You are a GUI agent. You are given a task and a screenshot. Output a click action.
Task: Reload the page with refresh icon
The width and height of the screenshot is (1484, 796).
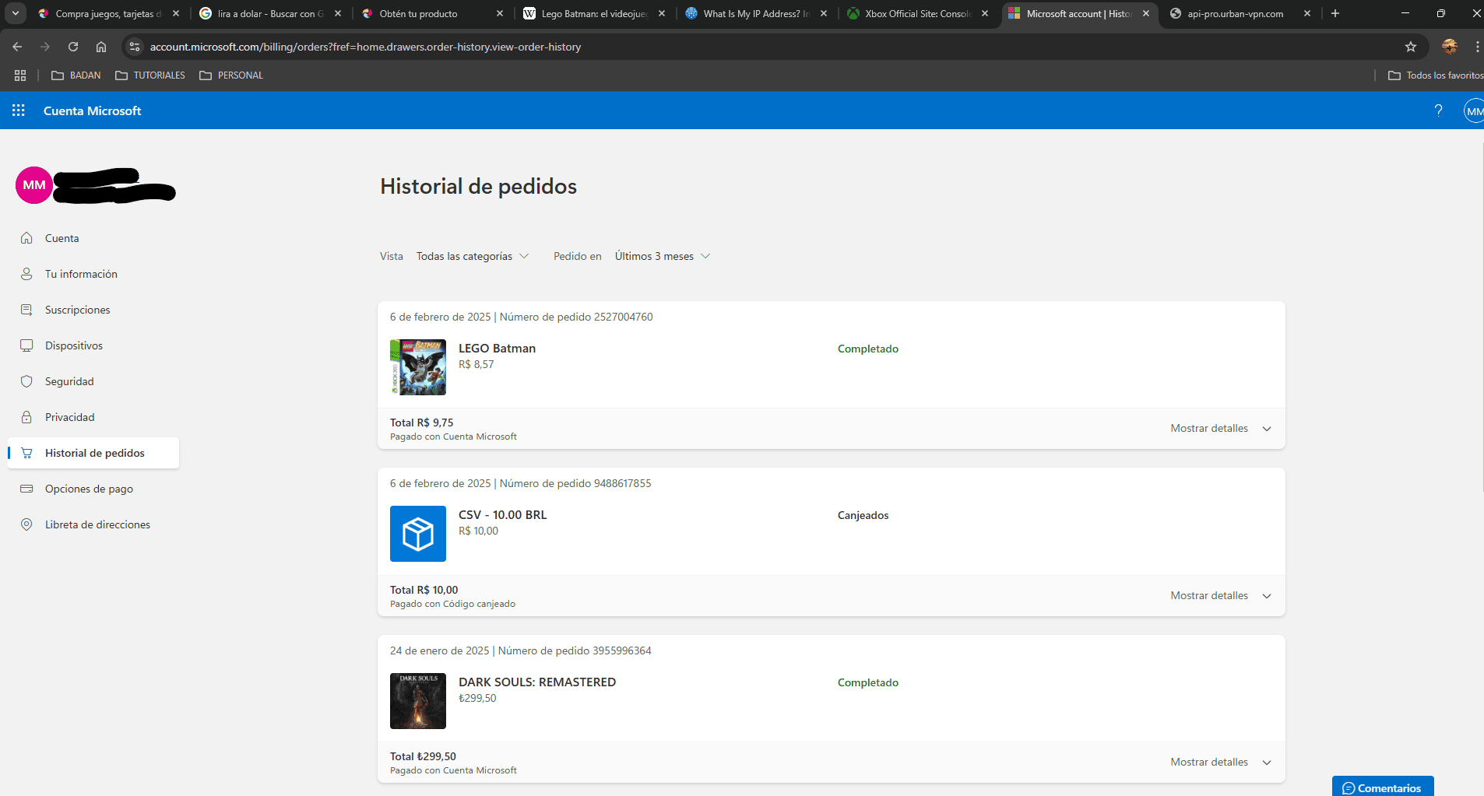[x=73, y=47]
